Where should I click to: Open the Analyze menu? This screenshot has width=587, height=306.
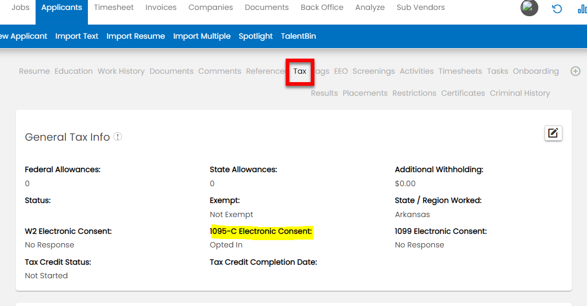click(x=370, y=7)
